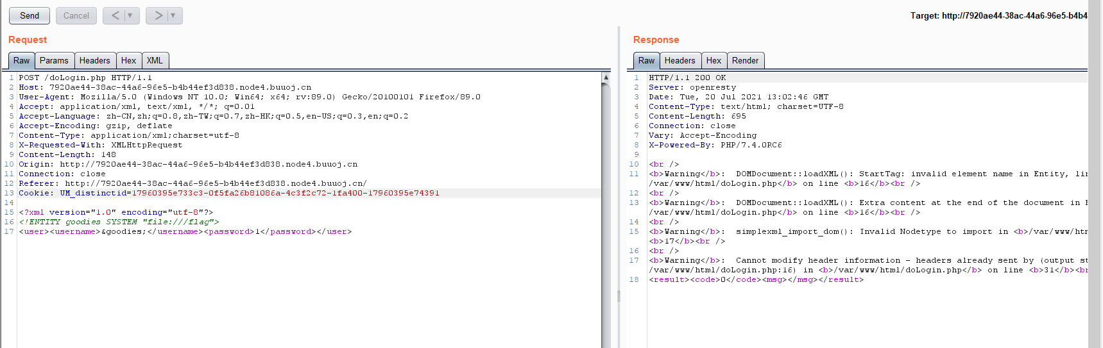Click the 'X-Powered-By: PHP/7.4.0RC6' line
1103x348 pixels.
point(715,145)
